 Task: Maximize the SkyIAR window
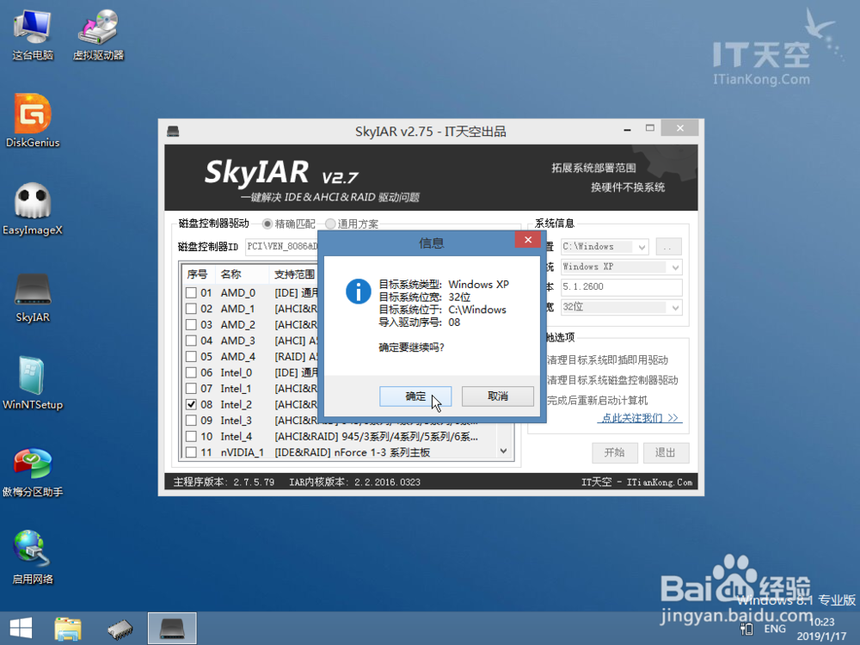650,128
